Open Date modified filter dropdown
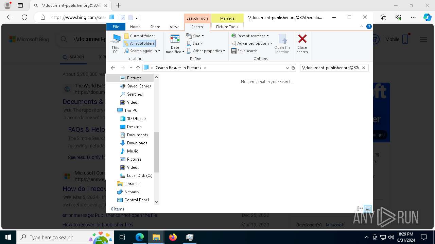Image resolution: width=435 pixels, height=244 pixels. [x=175, y=44]
